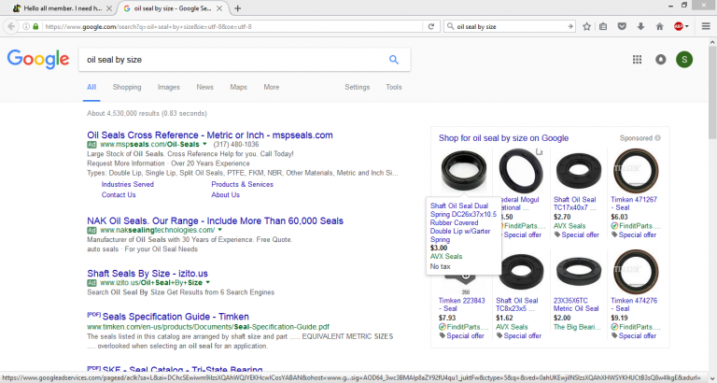717x383 pixels.
Task: Open the Google apps grid icon
Action: pyautogui.click(x=637, y=59)
